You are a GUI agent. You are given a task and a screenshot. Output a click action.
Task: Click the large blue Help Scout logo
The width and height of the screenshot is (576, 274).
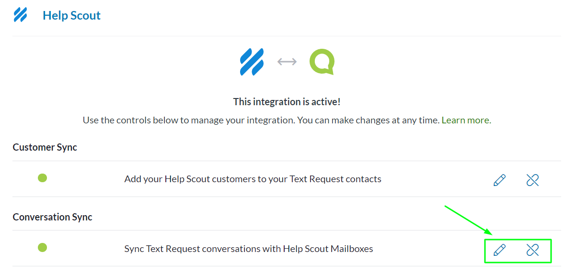252,62
